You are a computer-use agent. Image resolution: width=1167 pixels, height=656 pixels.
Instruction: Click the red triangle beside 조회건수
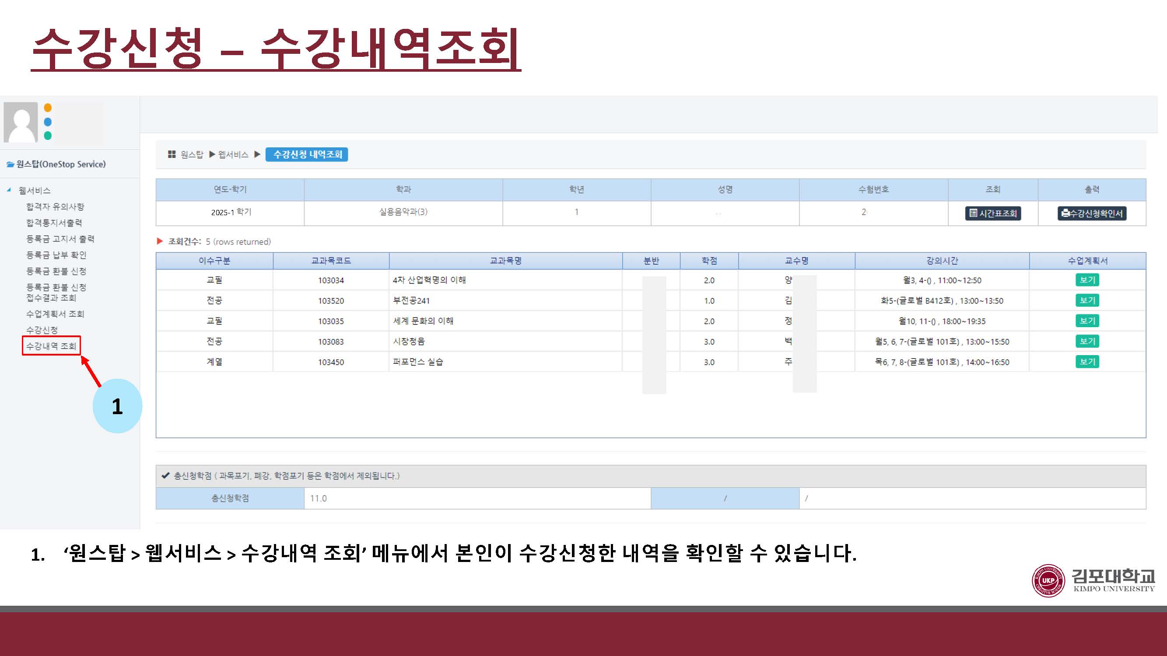pyautogui.click(x=159, y=241)
